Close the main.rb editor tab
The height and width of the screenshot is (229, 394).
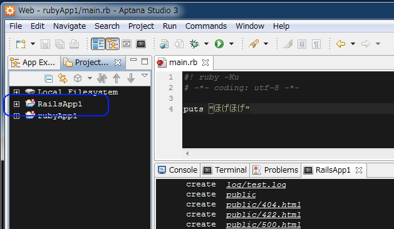(x=205, y=63)
